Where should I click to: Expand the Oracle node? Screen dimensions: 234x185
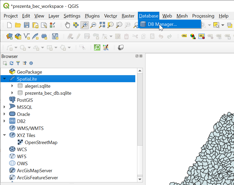click(4, 114)
